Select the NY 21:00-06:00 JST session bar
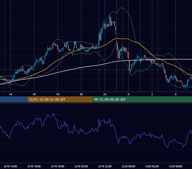 142,99
